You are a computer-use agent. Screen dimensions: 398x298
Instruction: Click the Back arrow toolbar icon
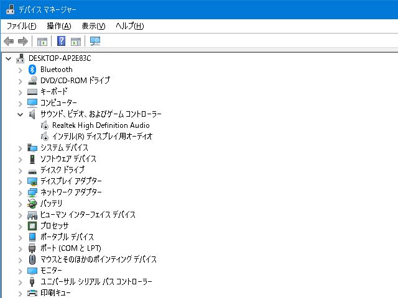click(x=9, y=42)
